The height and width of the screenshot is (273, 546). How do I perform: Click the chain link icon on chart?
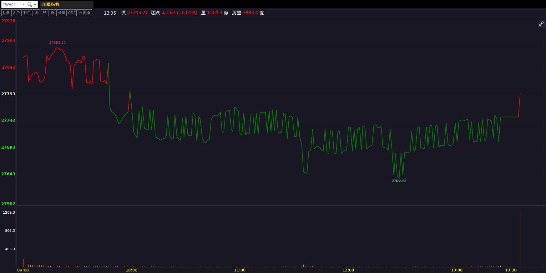tap(541, 24)
